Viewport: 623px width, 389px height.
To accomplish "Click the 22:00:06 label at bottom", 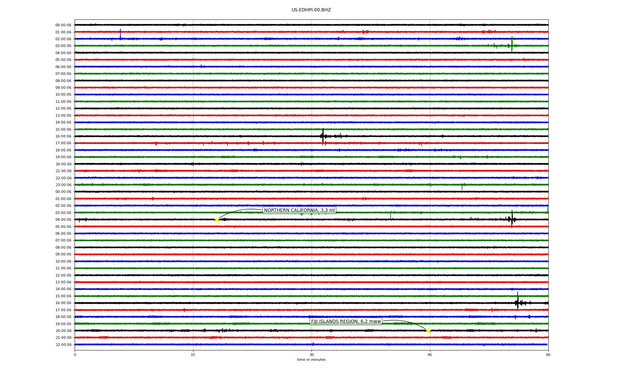I will coord(63,345).
